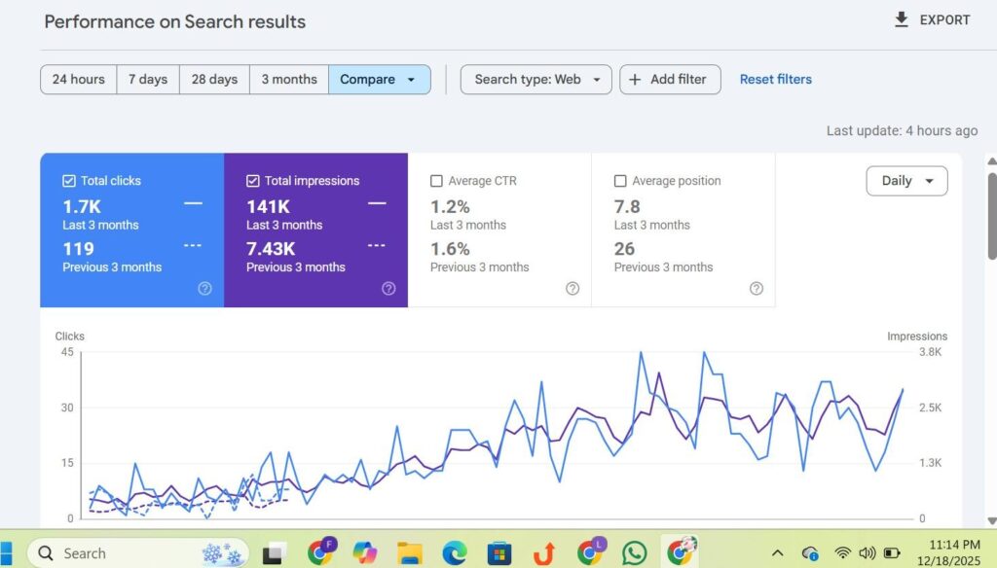Select the 3 months date range
Screen dimensions: 997x568
click(288, 79)
